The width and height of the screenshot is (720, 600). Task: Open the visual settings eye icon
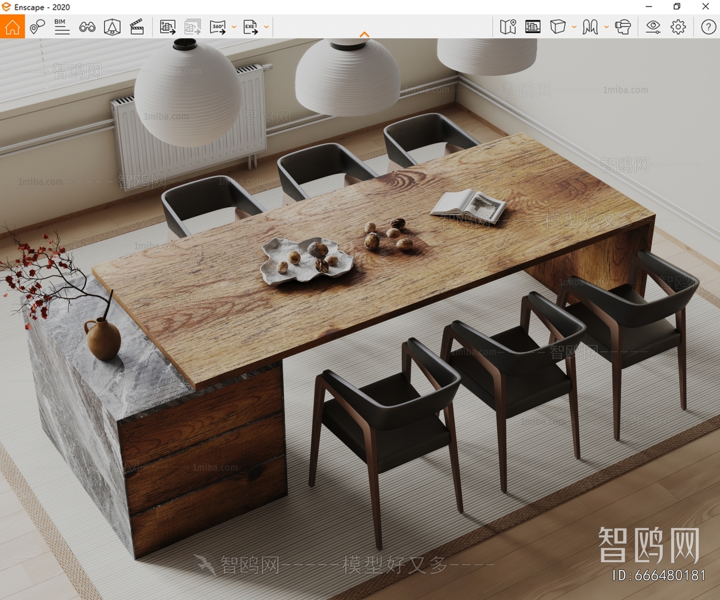coord(653,27)
